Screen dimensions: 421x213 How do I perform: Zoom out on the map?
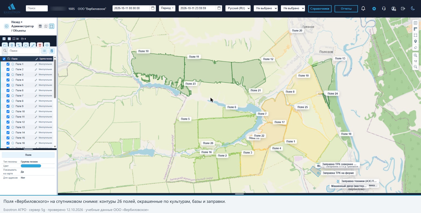415,67
